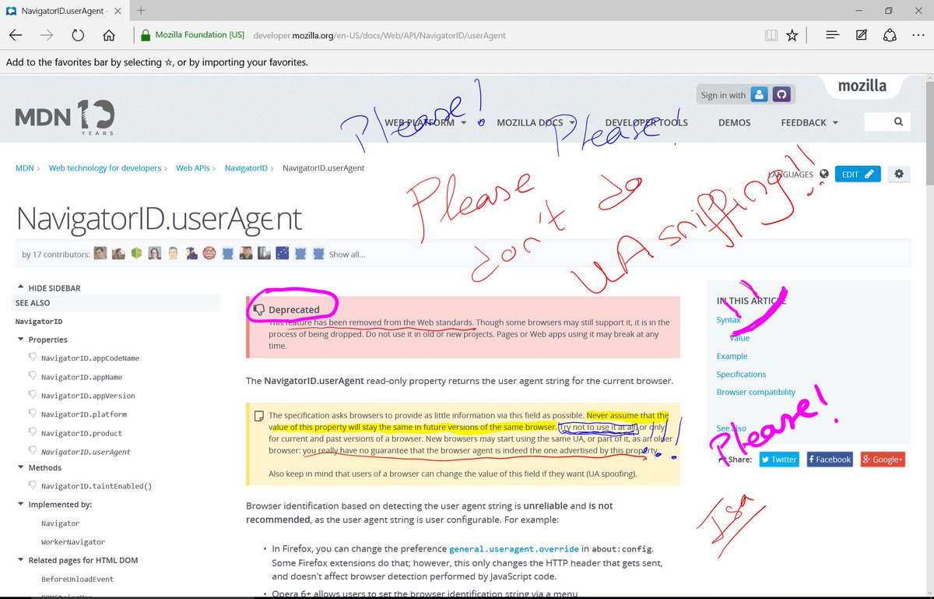Viewport: 934px width, 599px height.
Task: Open a new browser tab
Action: (141, 10)
